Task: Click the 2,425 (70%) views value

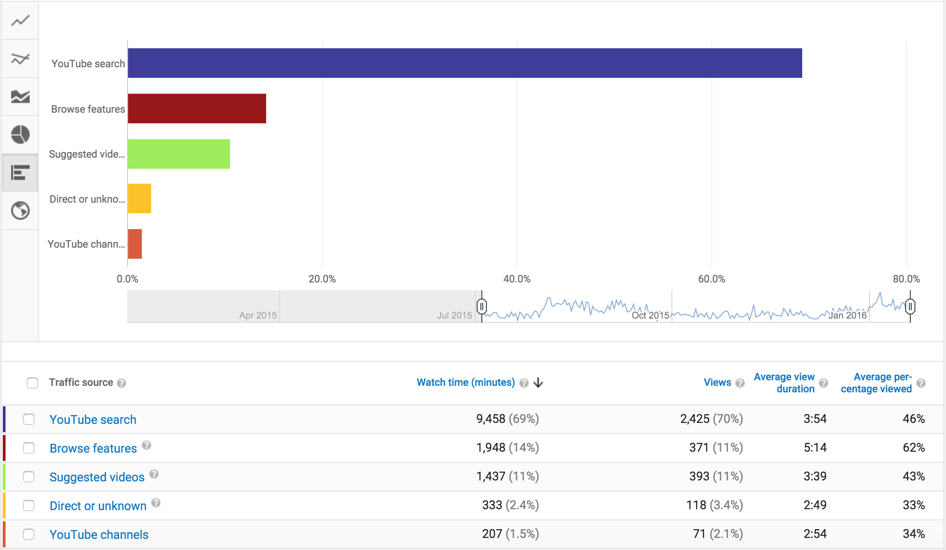Action: coord(711,419)
